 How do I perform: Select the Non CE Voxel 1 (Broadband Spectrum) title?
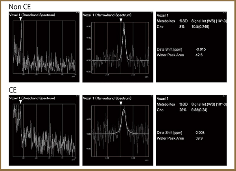pos(32,15)
